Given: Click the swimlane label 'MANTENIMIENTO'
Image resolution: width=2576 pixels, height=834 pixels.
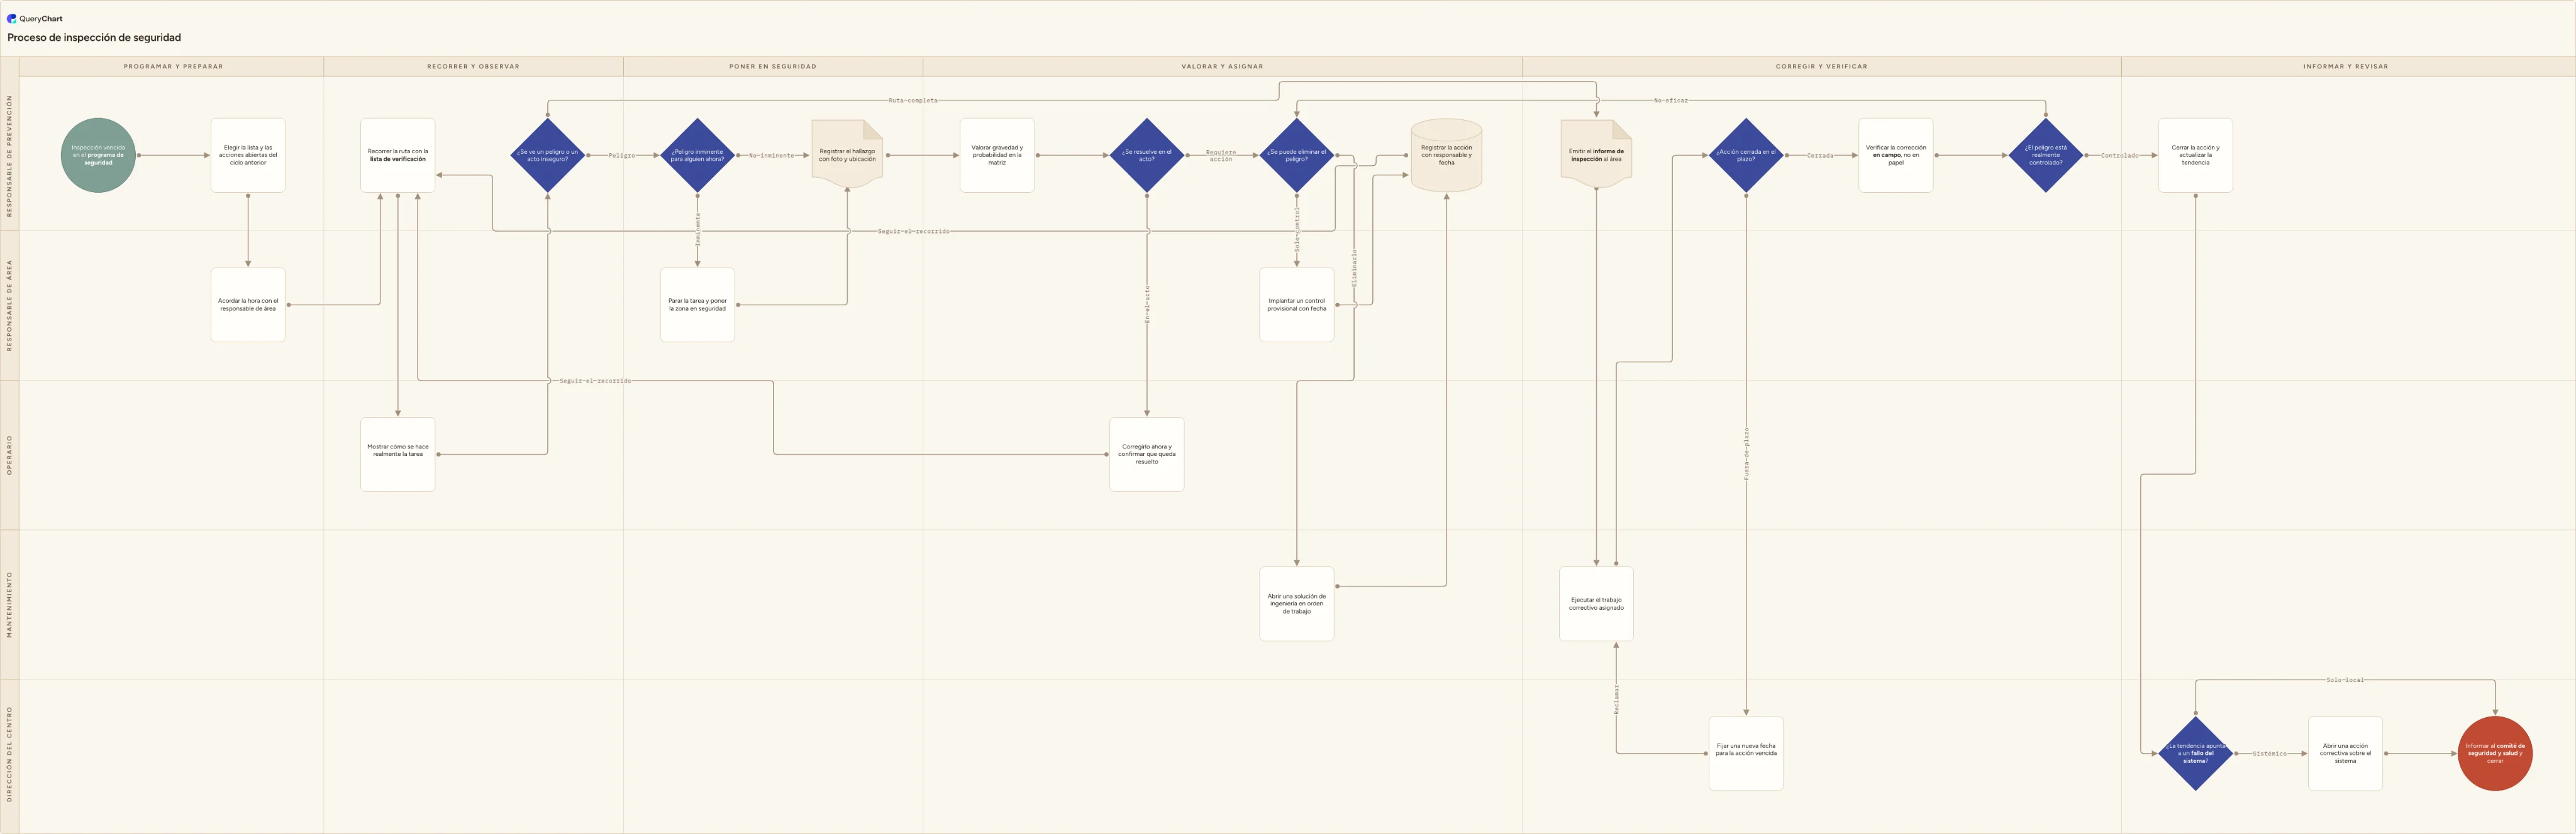Looking at the screenshot, I should point(10,604).
